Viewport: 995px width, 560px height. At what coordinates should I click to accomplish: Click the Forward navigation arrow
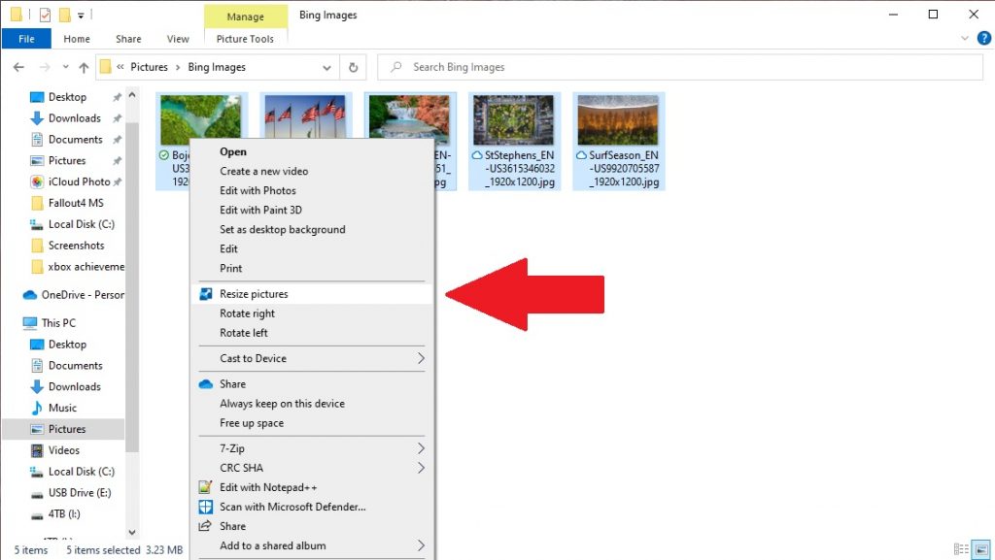(45, 67)
